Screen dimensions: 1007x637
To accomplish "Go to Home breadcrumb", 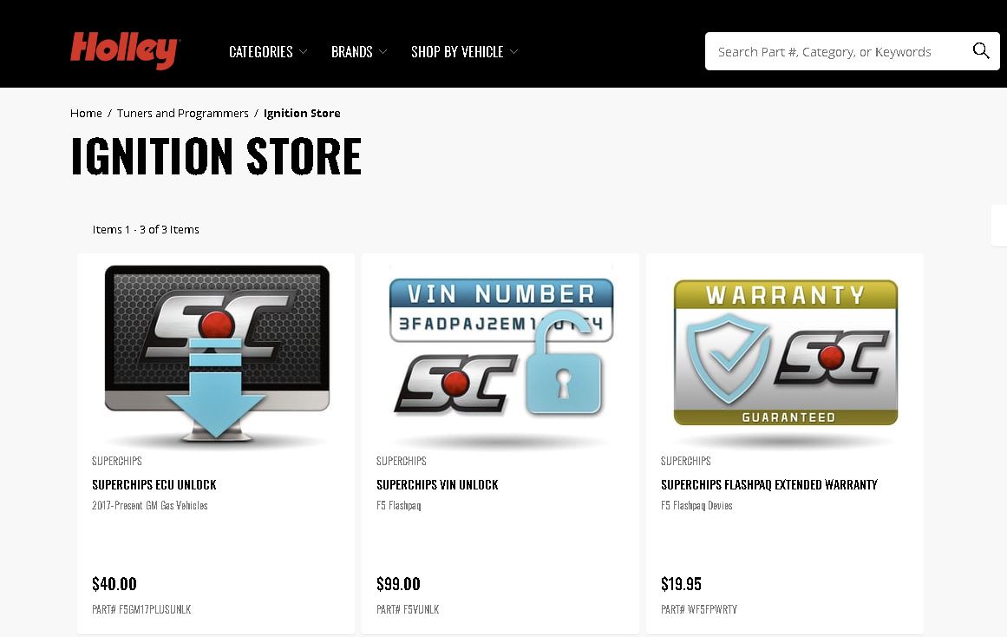I will [x=86, y=113].
